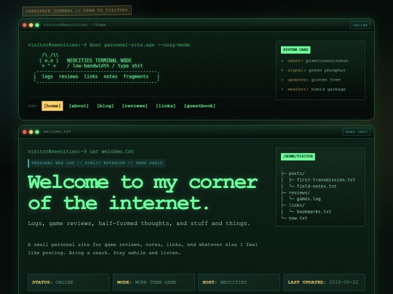Select 'notes' in the ASCII menu box

[x=111, y=76]
